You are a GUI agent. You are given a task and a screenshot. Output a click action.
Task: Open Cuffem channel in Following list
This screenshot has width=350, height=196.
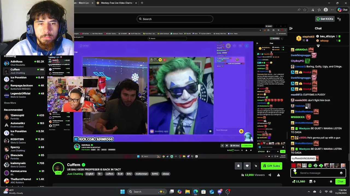pos(24,71)
